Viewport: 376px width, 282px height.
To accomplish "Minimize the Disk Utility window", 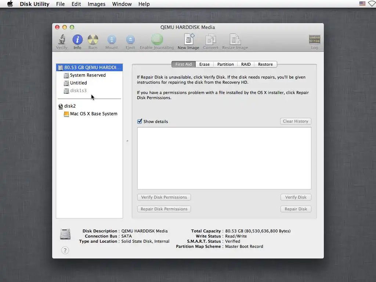I will tap(65, 27).
